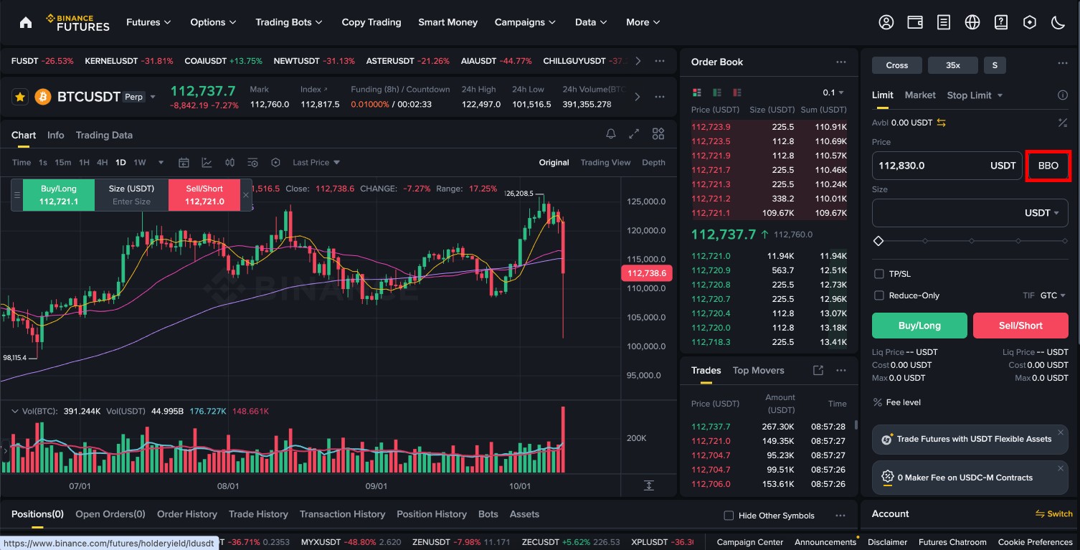Screen dimensions: 1080x550
Task: Open the 0.1 order book precision dropdown
Action: click(833, 93)
